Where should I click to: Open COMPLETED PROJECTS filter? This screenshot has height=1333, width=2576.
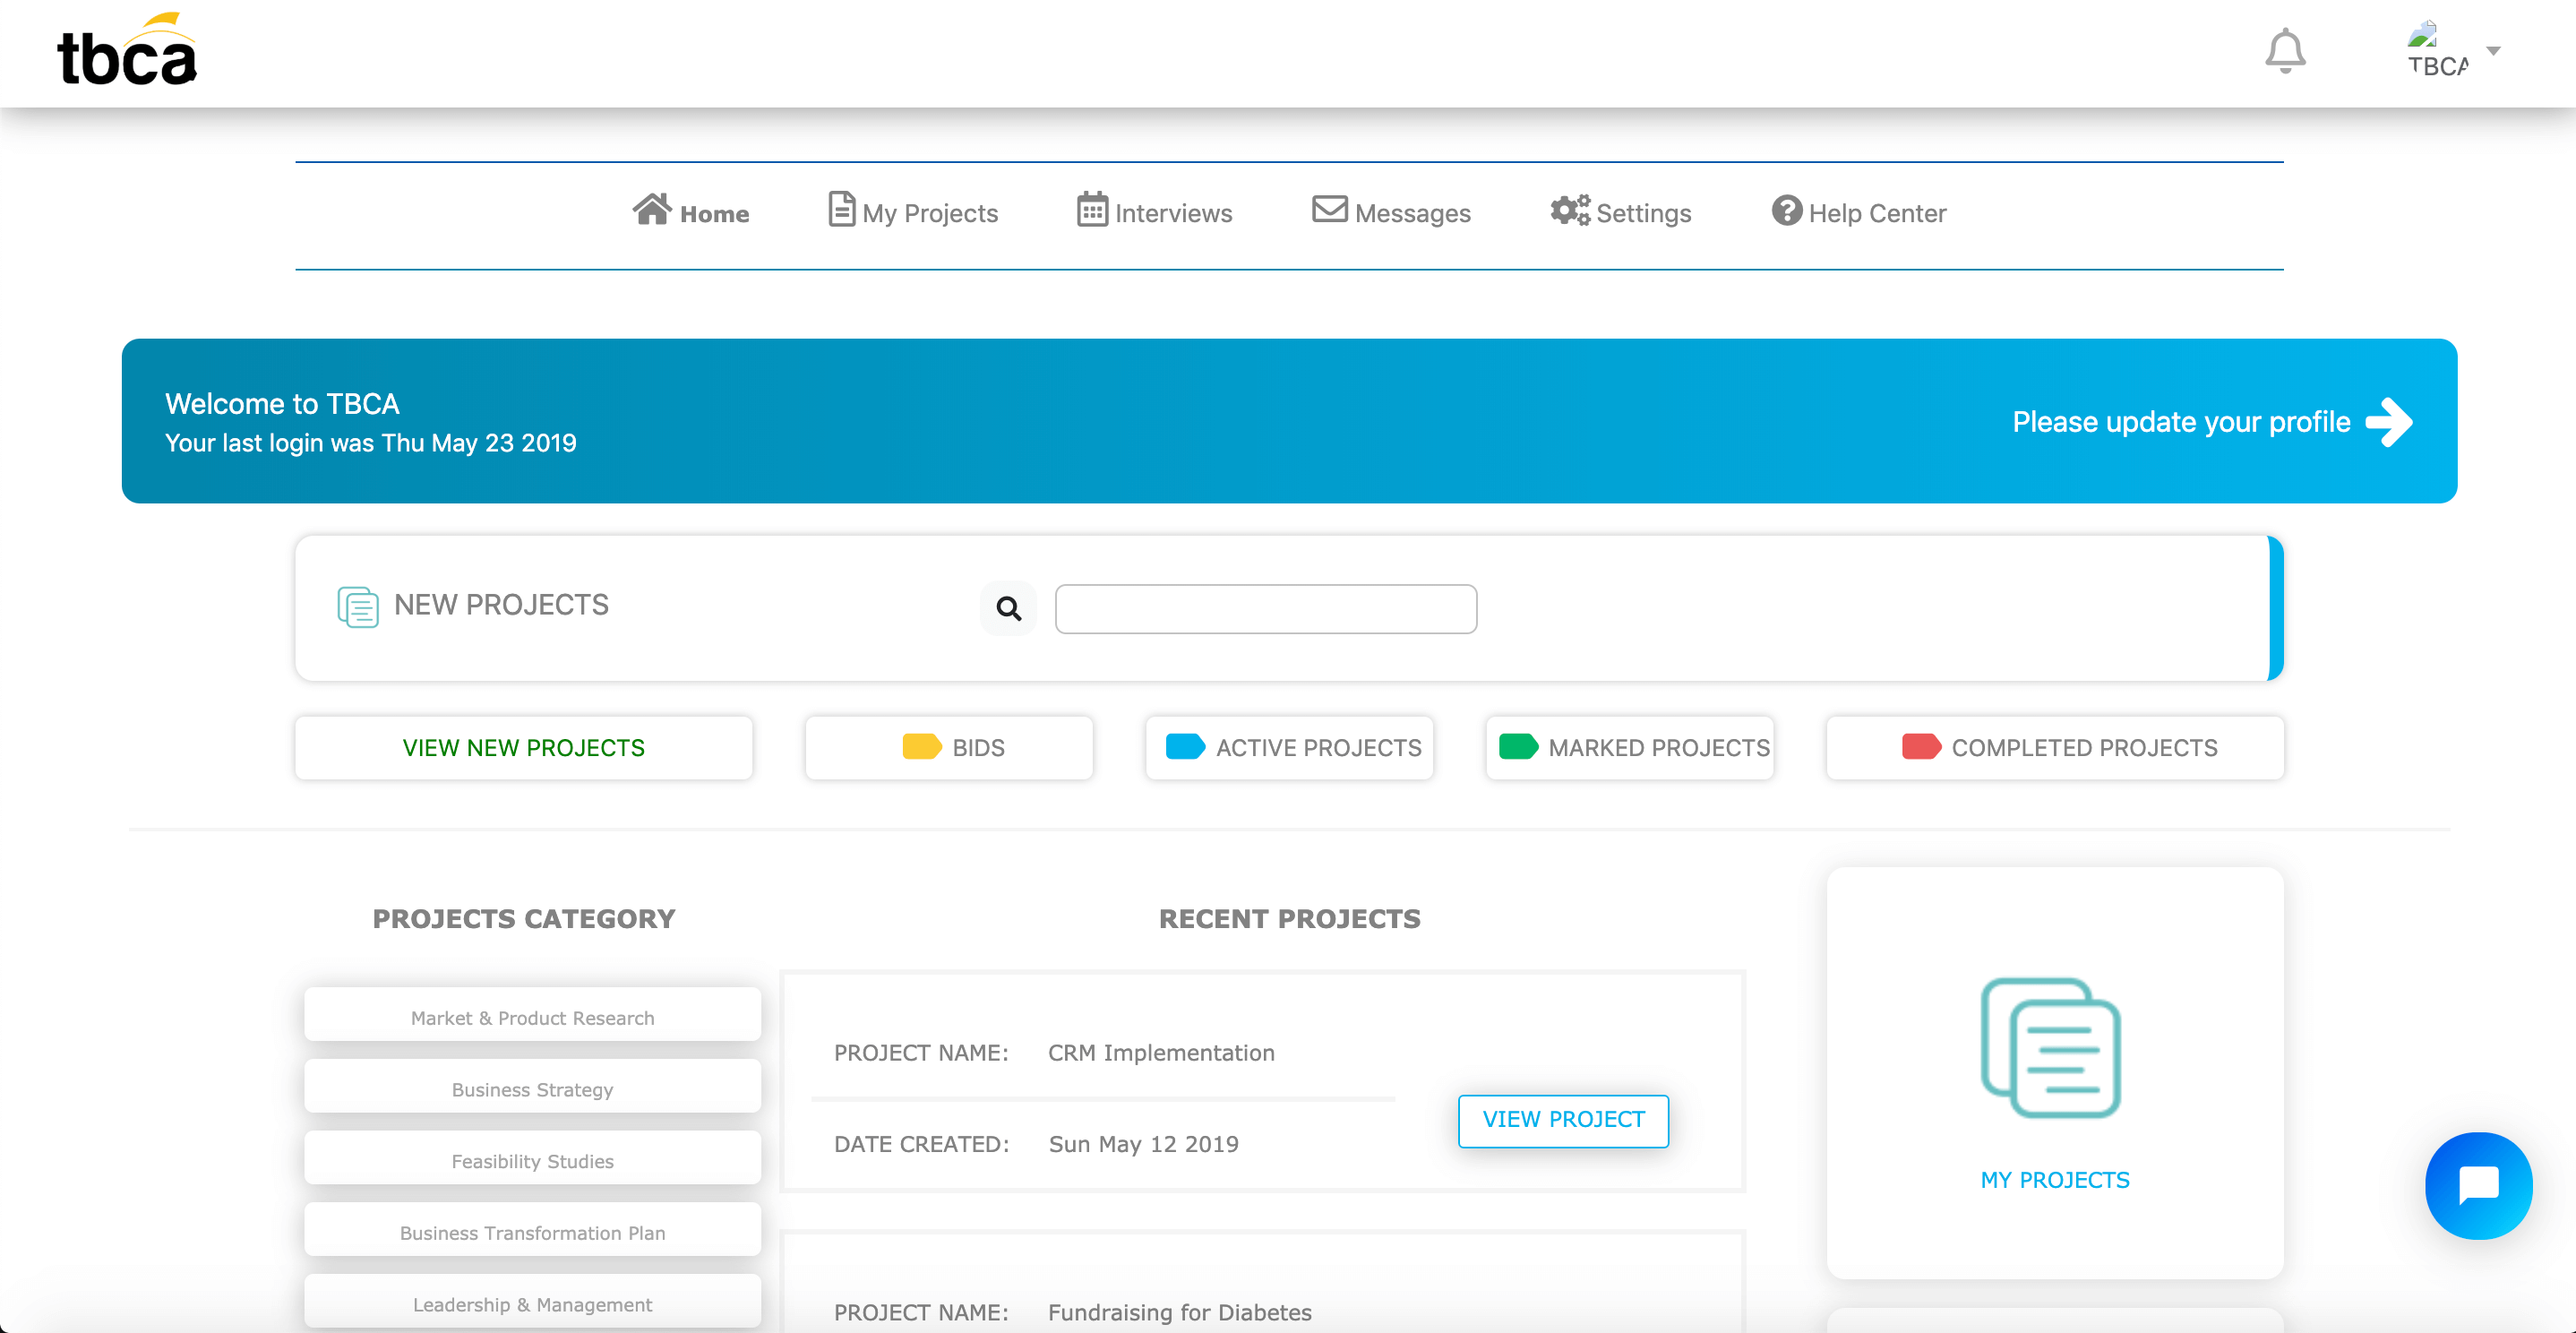pos(2054,747)
